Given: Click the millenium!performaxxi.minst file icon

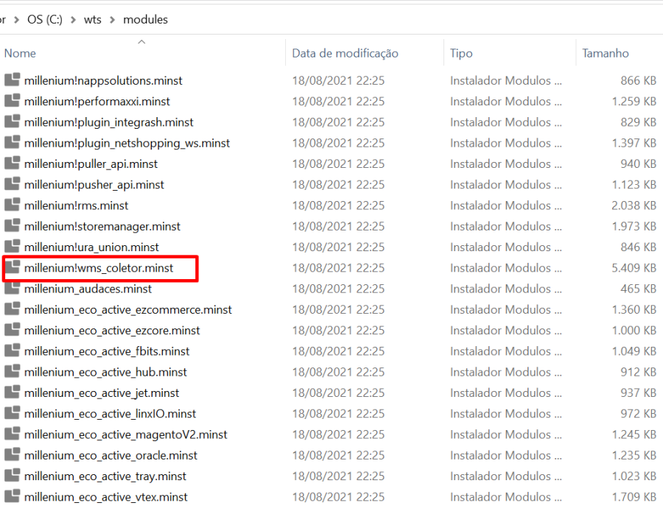Looking at the screenshot, I should (12, 101).
